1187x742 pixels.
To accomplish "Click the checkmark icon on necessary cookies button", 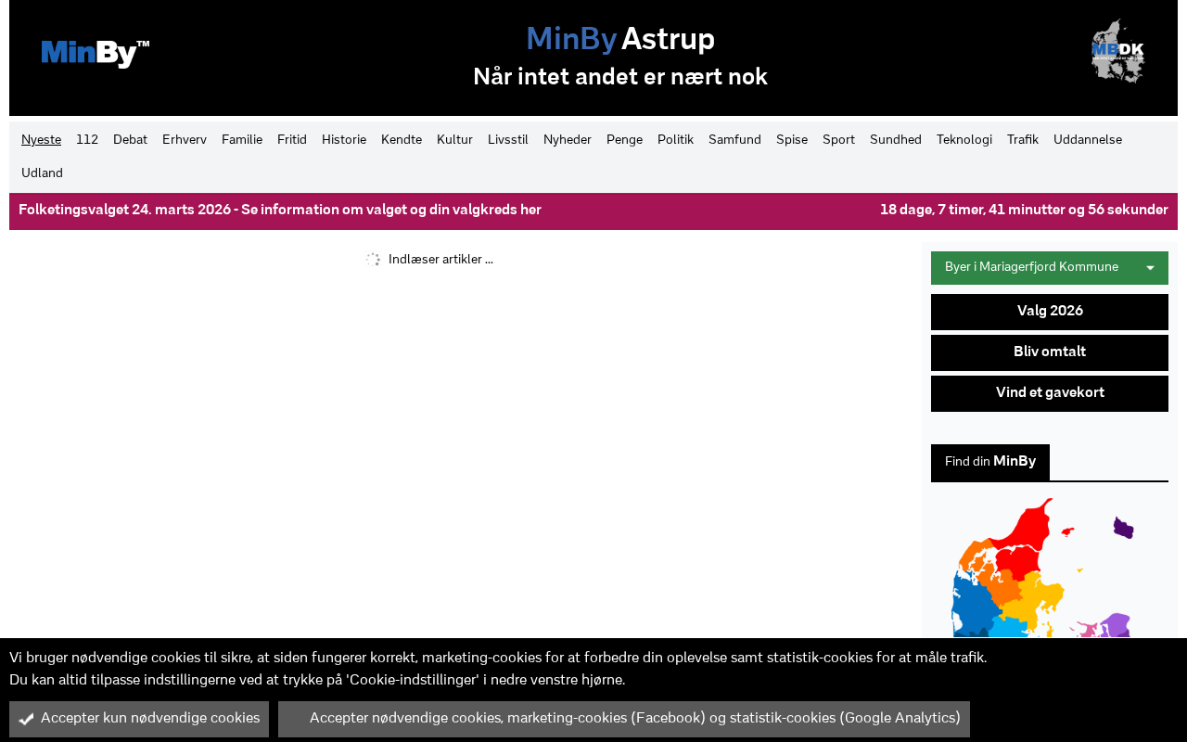I will click(26, 719).
